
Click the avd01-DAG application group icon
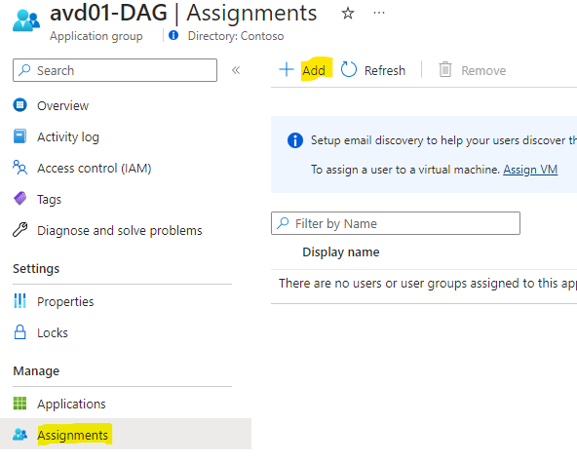[25, 20]
